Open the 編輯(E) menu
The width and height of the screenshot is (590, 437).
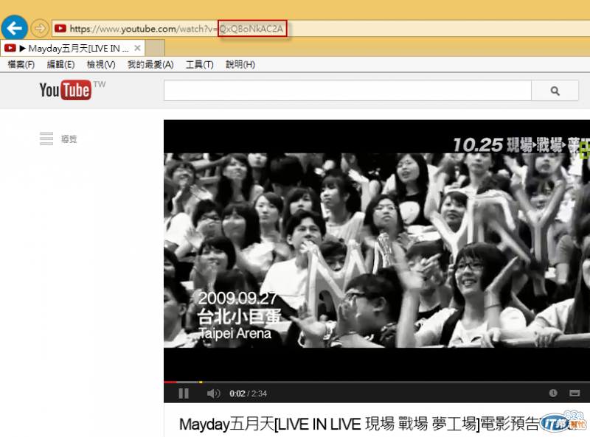pyautogui.click(x=60, y=65)
